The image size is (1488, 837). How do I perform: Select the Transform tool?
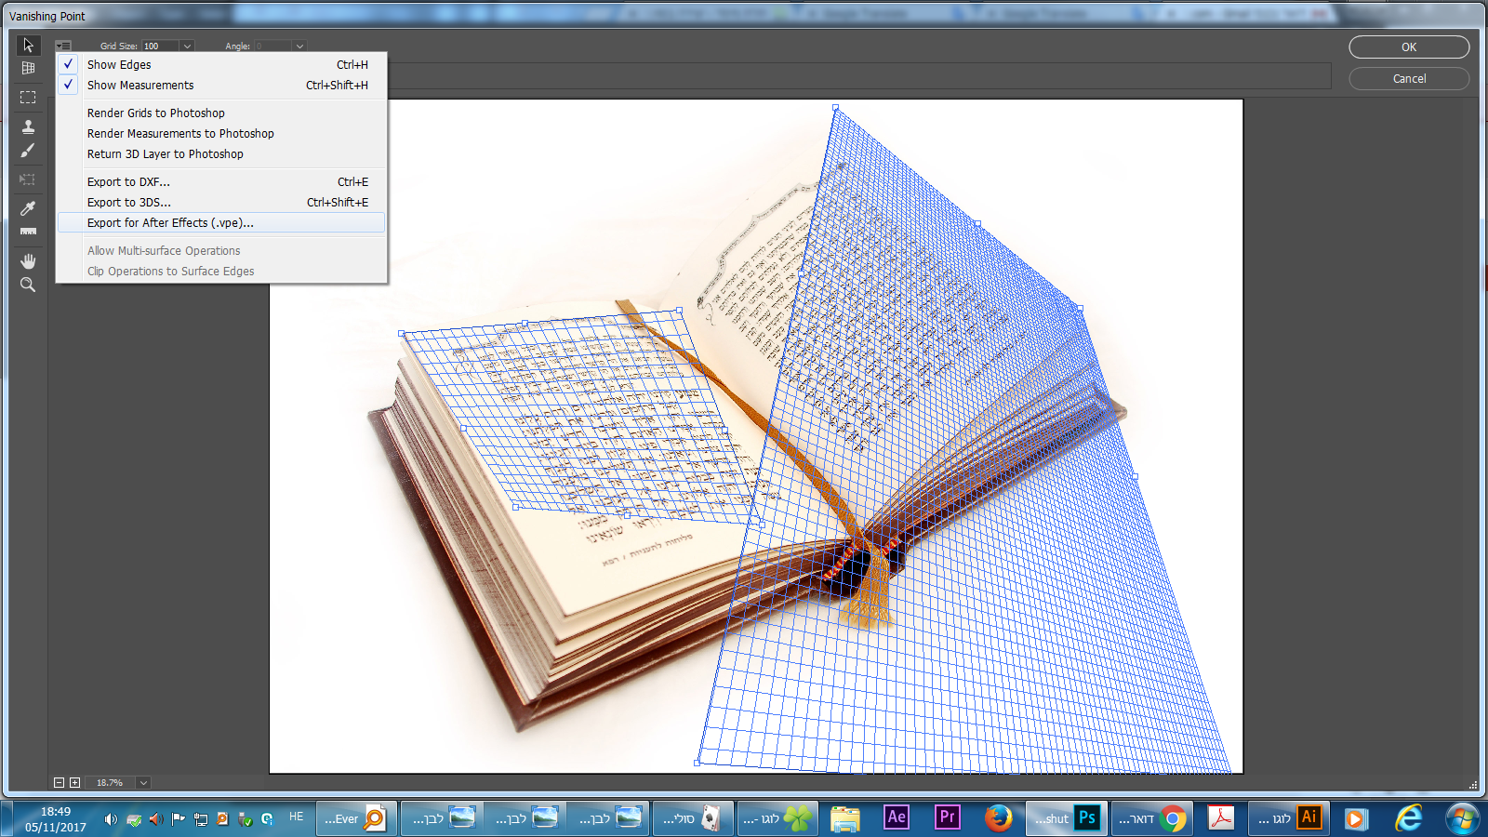coord(28,179)
